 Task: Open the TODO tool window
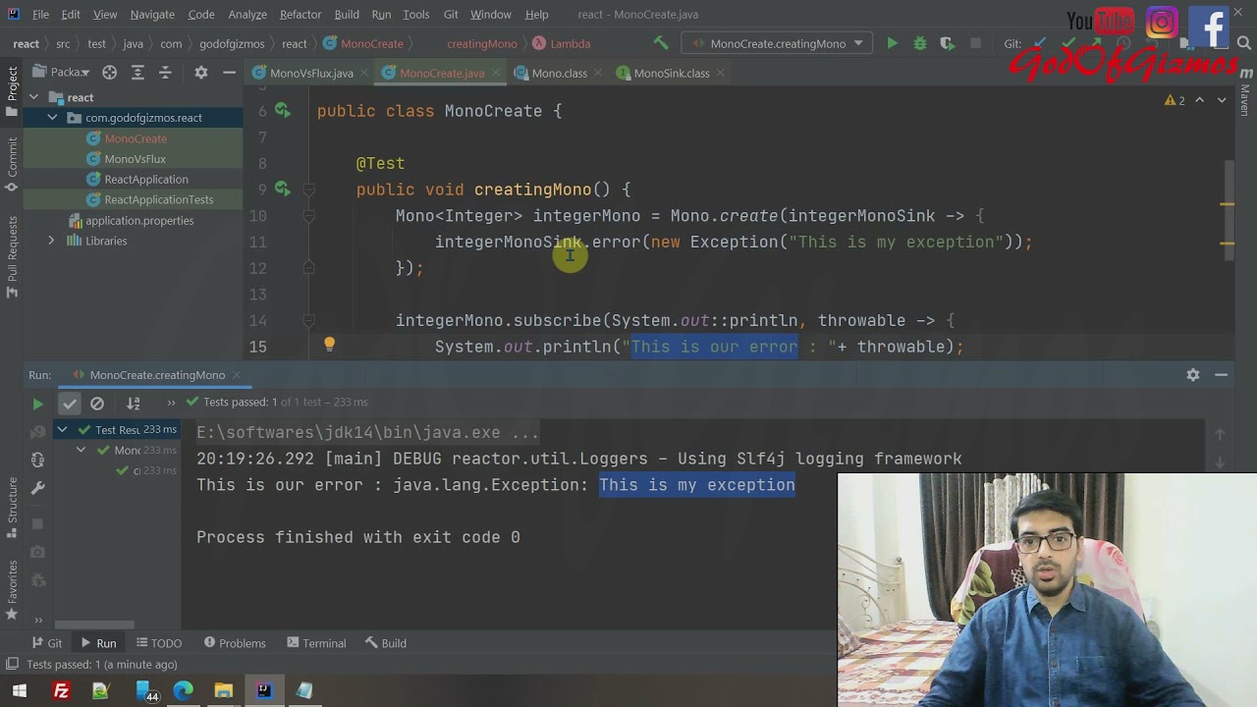(159, 643)
